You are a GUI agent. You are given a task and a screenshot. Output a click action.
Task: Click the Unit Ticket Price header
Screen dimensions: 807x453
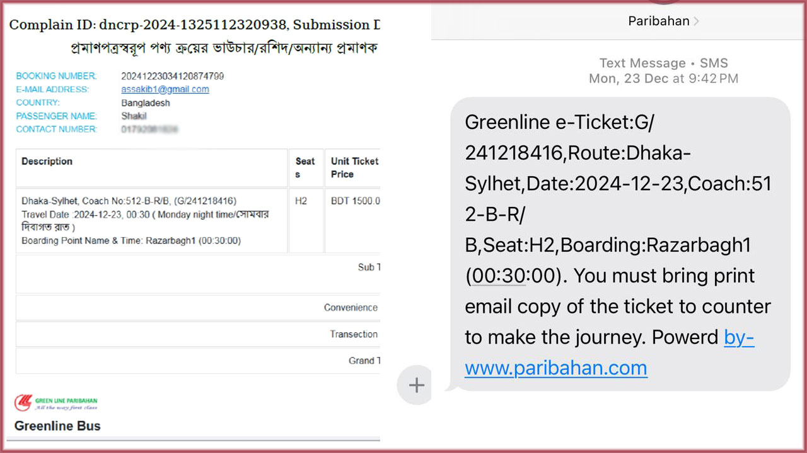click(x=353, y=168)
